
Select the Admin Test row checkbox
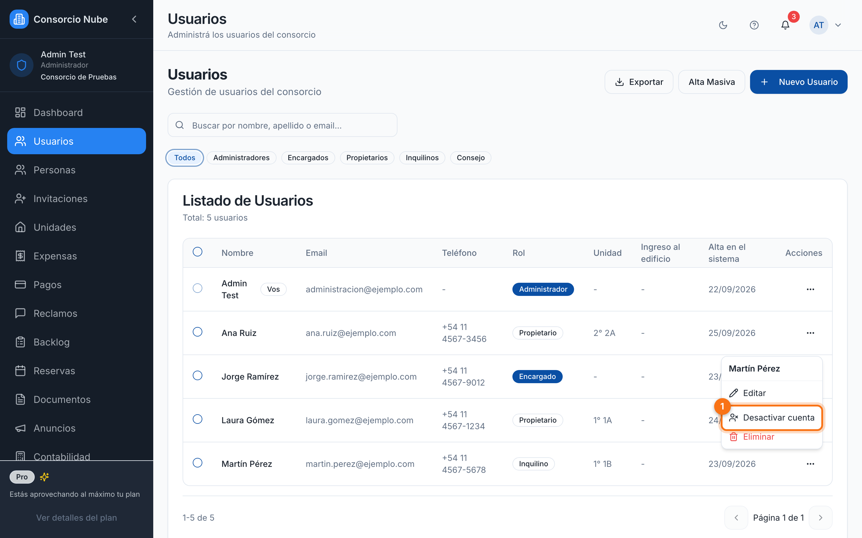pos(197,288)
